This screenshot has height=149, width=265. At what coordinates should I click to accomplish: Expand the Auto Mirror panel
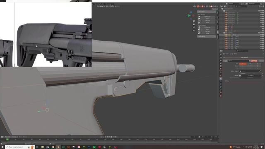tap(207, 36)
